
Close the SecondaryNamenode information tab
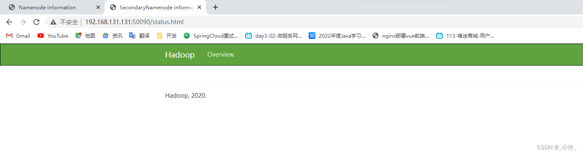click(199, 7)
